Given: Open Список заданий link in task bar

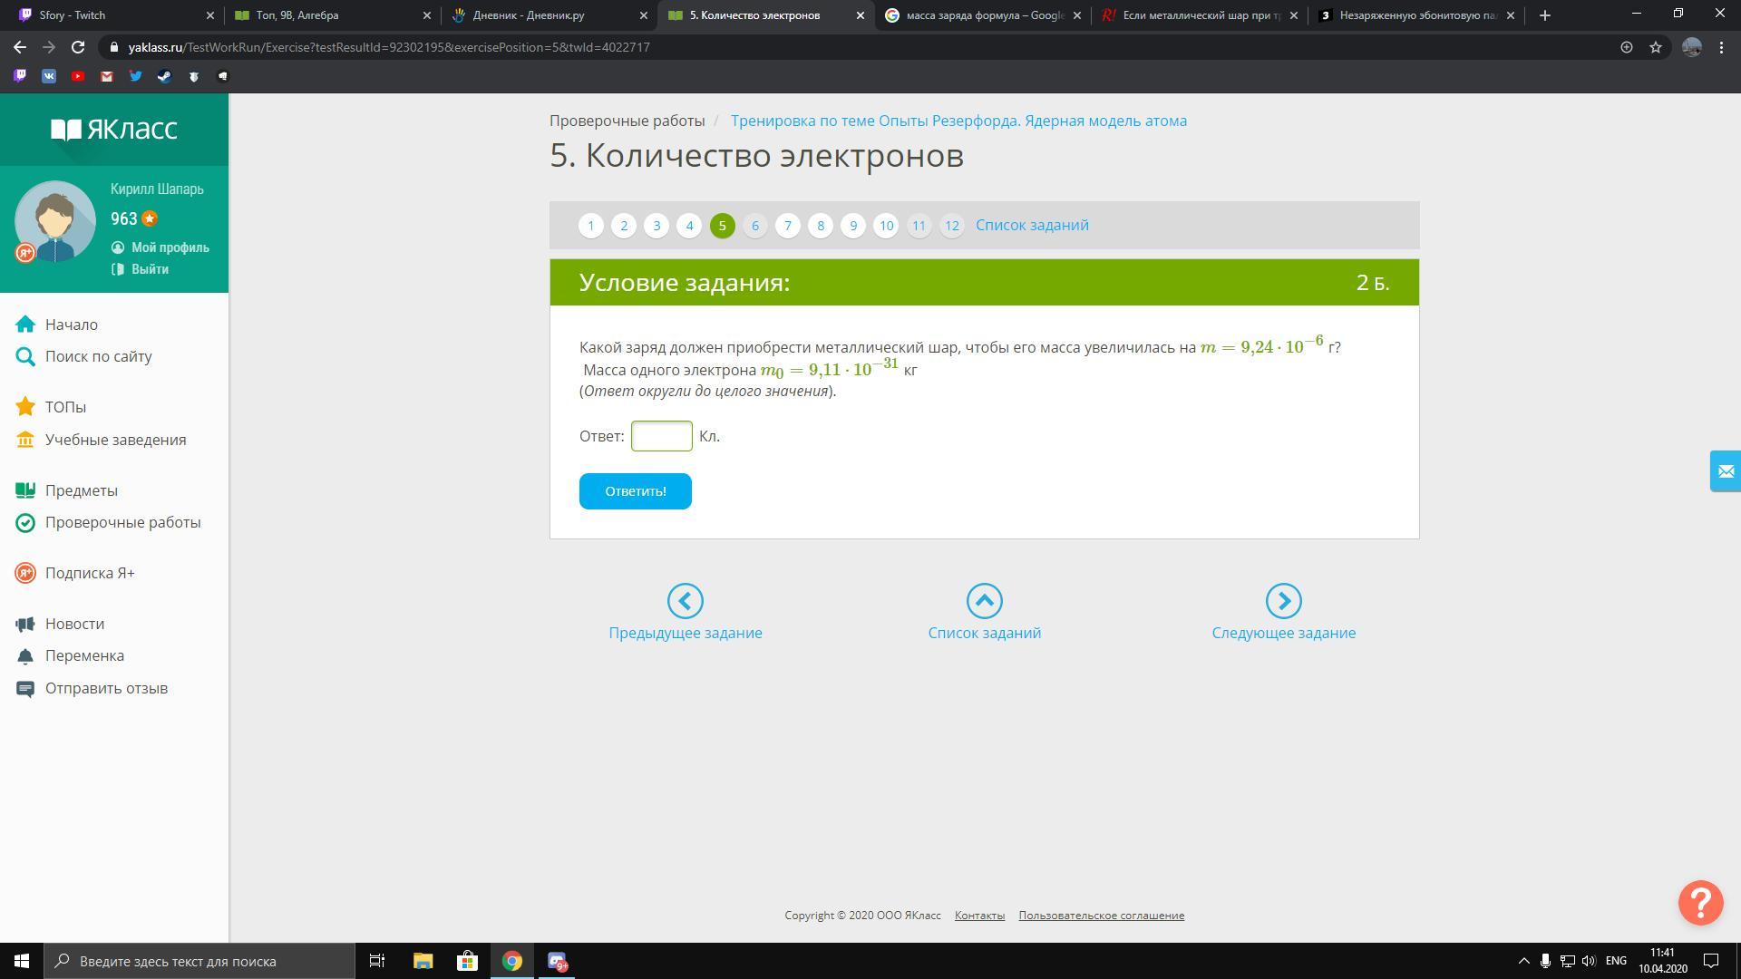Looking at the screenshot, I should [x=1032, y=225].
